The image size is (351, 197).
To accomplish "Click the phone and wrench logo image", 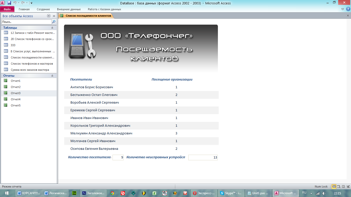I will (82, 46).
